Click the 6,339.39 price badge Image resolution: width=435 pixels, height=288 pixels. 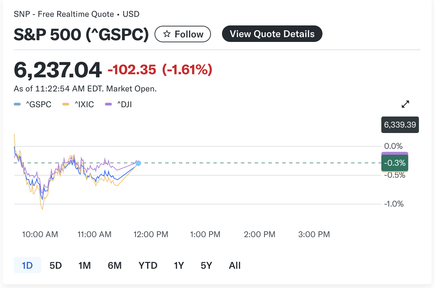coord(400,124)
